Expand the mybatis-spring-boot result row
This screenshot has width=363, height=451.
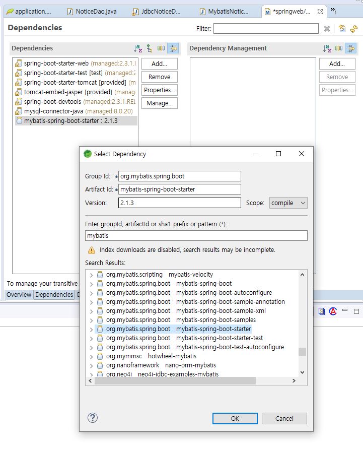(x=92, y=284)
